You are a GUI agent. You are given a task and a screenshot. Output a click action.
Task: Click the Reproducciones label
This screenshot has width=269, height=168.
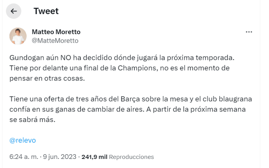coord(131,157)
